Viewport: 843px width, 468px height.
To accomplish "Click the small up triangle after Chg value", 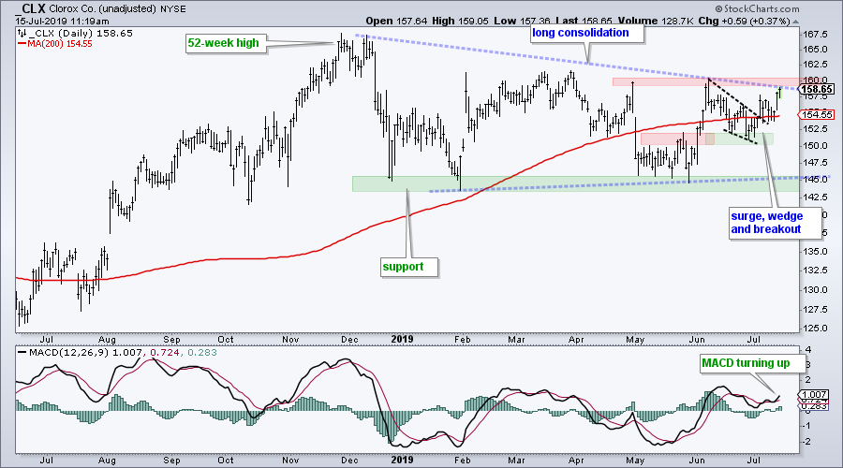I will pos(795,22).
